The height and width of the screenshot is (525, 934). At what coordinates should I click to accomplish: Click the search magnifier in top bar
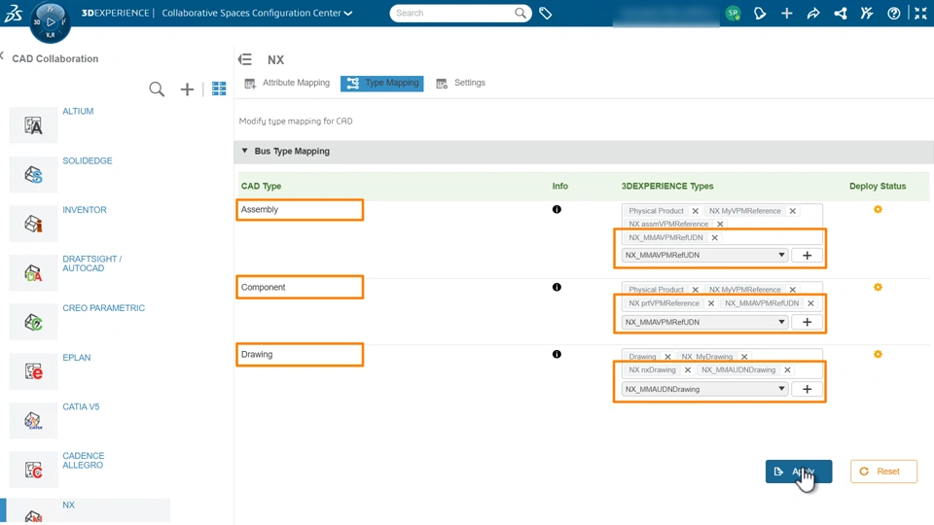pyautogui.click(x=520, y=13)
